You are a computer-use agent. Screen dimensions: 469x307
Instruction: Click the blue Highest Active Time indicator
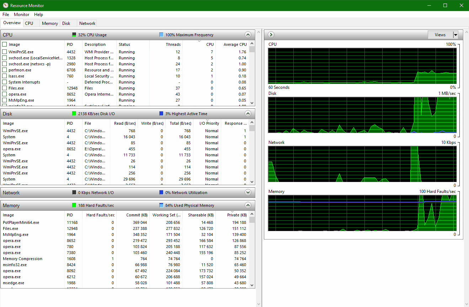coord(161,114)
